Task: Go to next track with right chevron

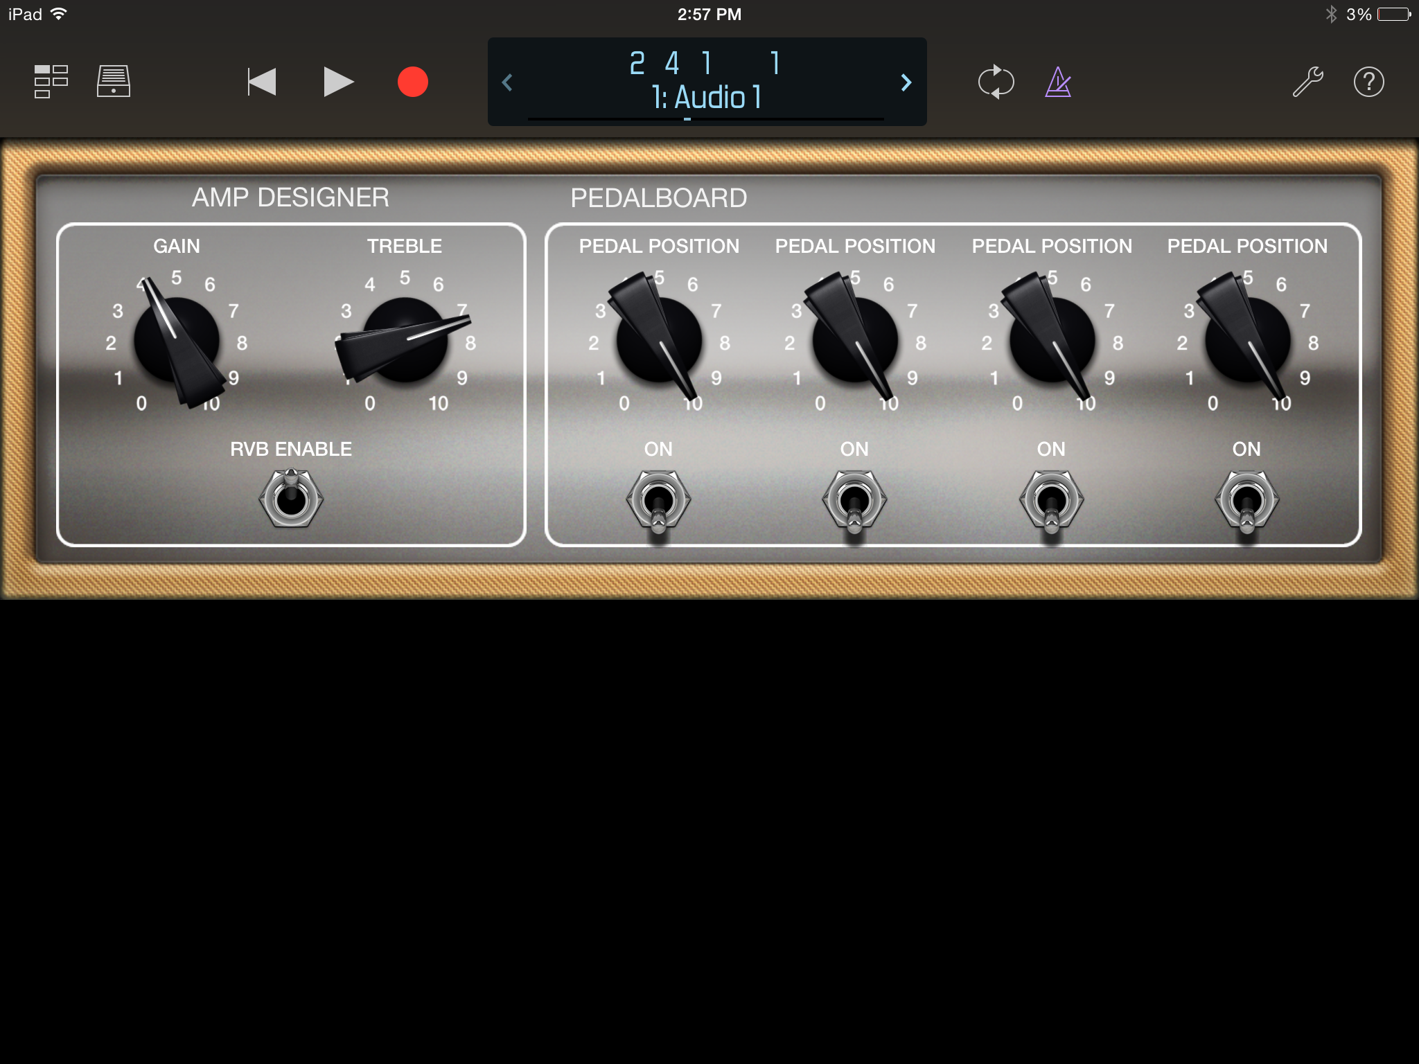Action: point(906,82)
